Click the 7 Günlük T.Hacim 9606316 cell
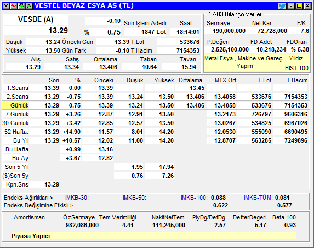 296,114
